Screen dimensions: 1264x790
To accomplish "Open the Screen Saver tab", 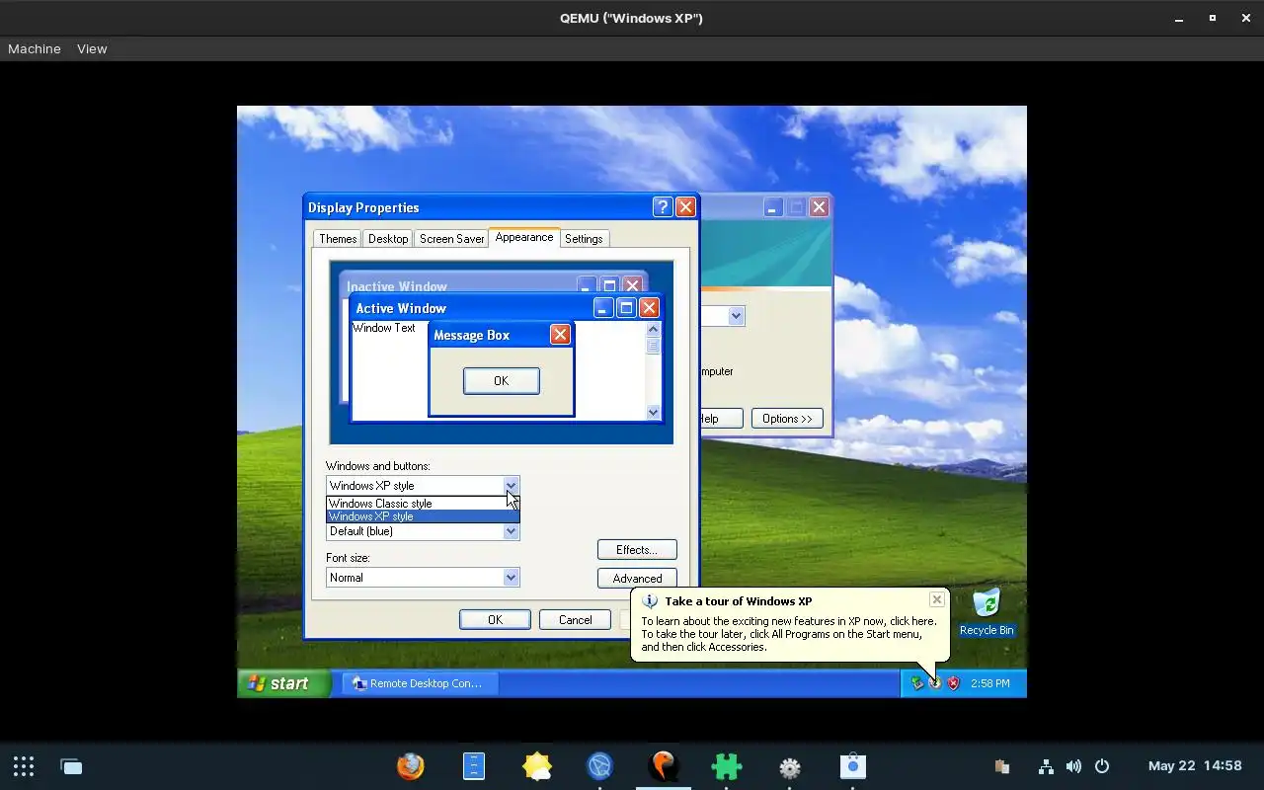I will click(451, 239).
